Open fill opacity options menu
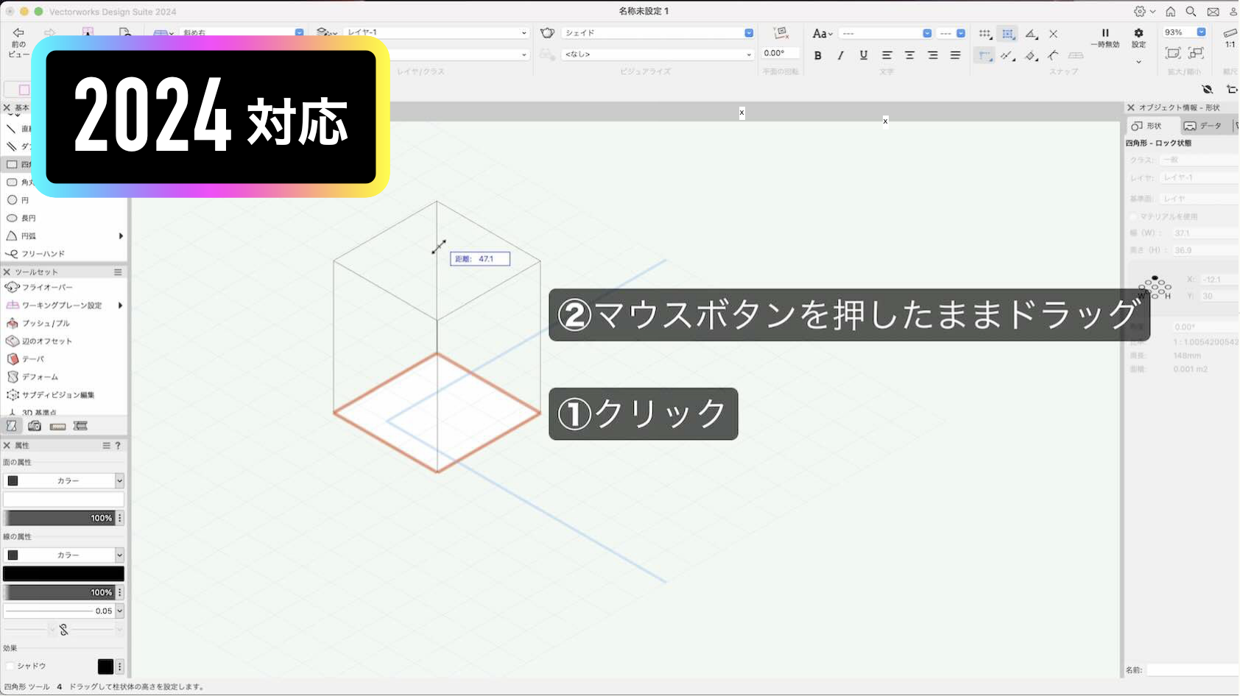This screenshot has height=696, width=1240. 120,518
